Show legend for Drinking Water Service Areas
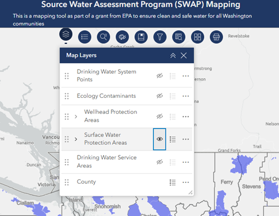 coord(173,162)
